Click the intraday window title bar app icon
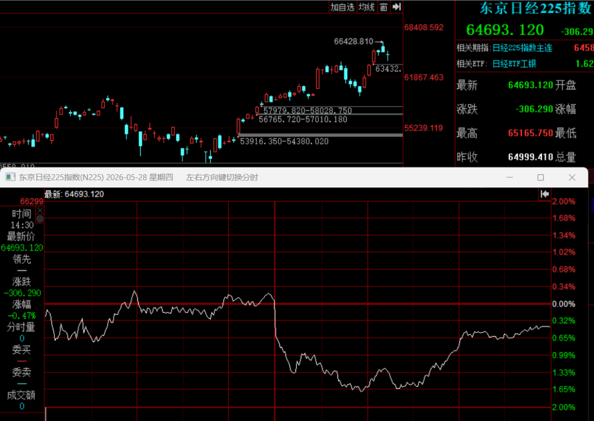Screen dimensions: 594x421 coord(10,177)
